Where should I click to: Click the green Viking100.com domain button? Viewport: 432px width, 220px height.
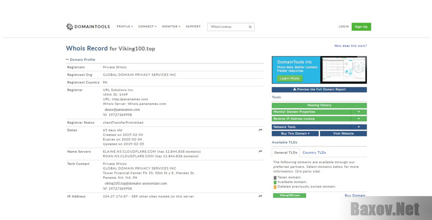[290, 195]
